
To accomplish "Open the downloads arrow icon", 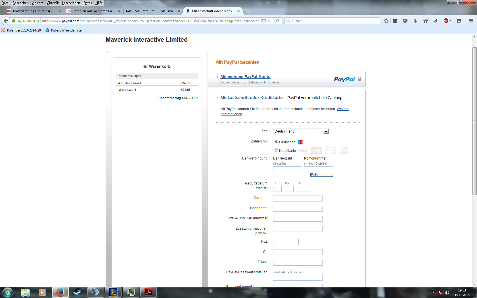I will click(415, 21).
